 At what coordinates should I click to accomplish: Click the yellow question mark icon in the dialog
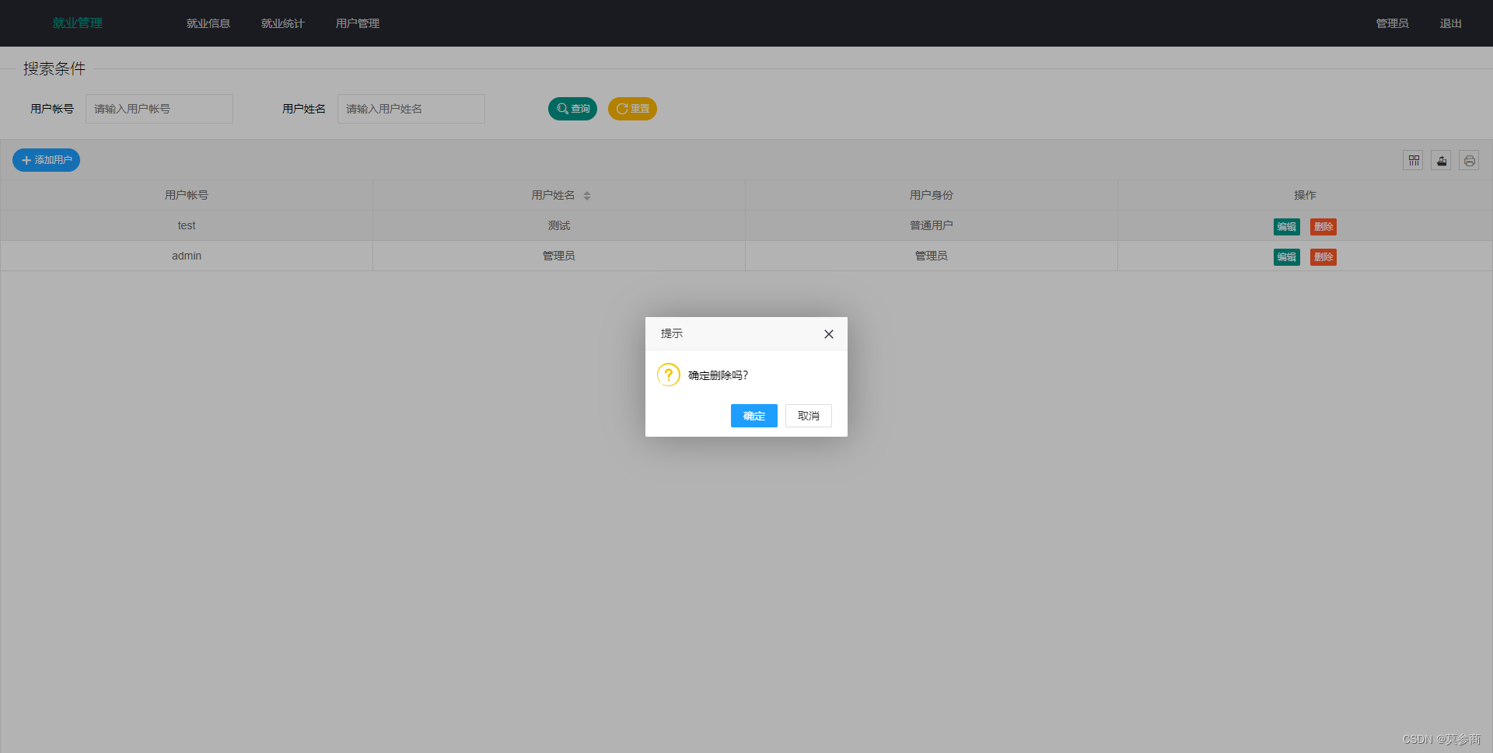[x=669, y=375]
